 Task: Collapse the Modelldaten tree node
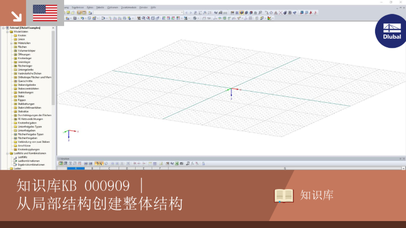[7, 32]
